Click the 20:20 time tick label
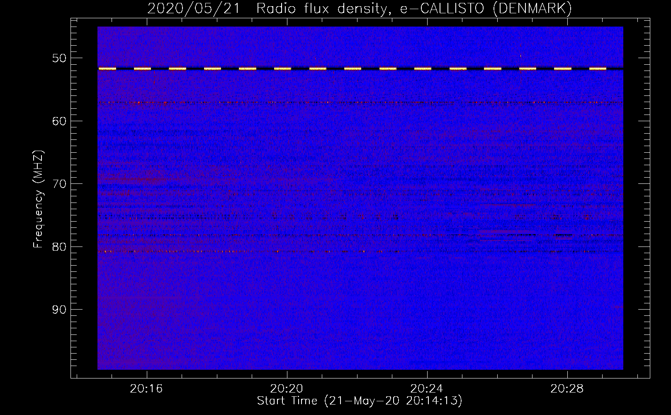Image resolution: width=671 pixels, height=415 pixels. point(287,388)
